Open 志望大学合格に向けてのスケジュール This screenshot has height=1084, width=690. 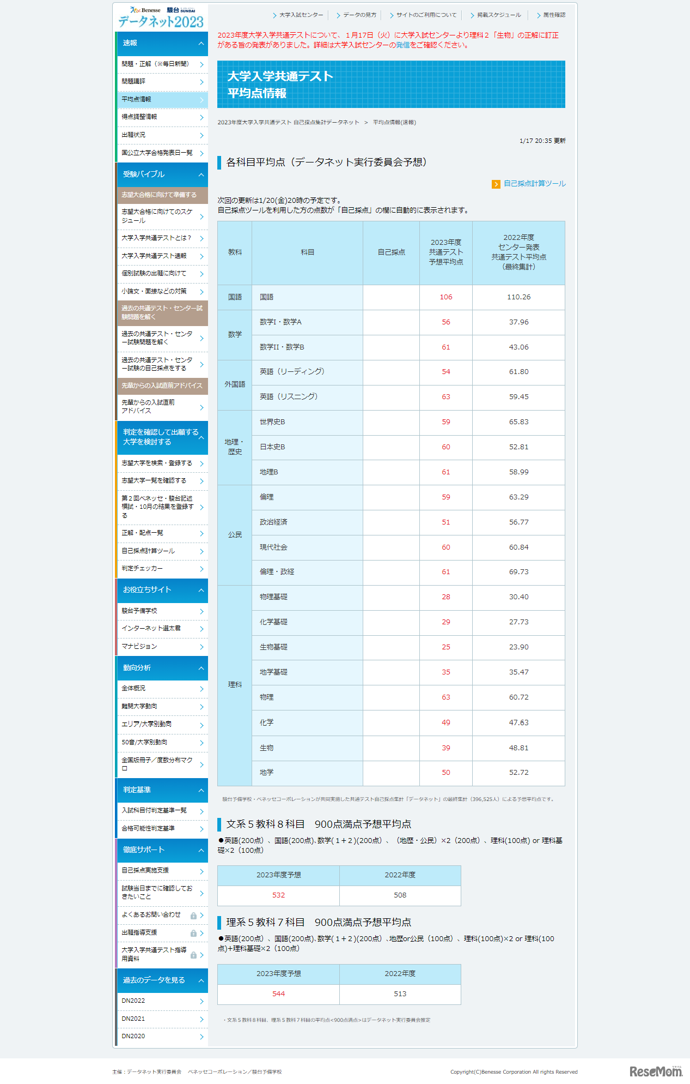[x=162, y=216]
